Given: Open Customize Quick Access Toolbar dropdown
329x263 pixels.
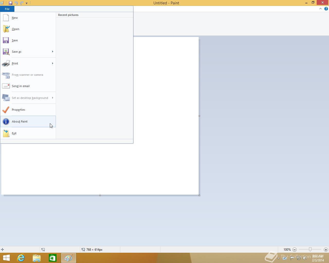Looking at the screenshot, I should point(26,3).
